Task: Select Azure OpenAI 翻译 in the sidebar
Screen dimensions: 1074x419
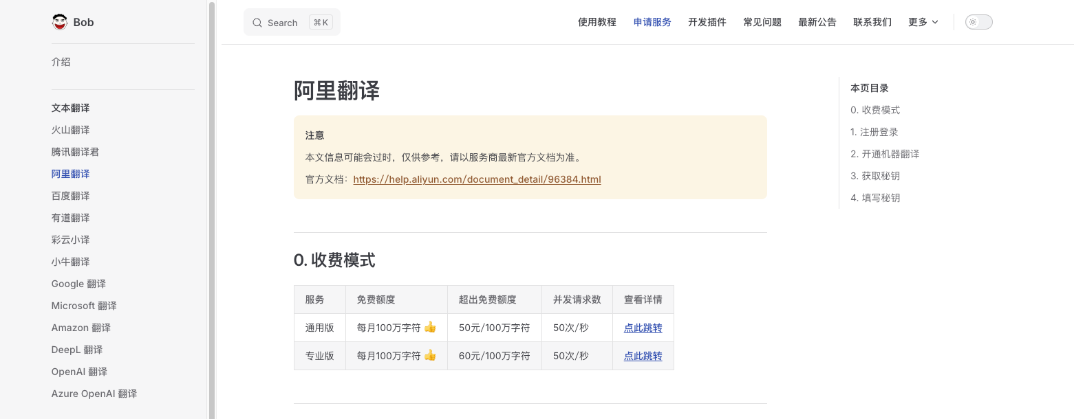Action: click(x=94, y=394)
